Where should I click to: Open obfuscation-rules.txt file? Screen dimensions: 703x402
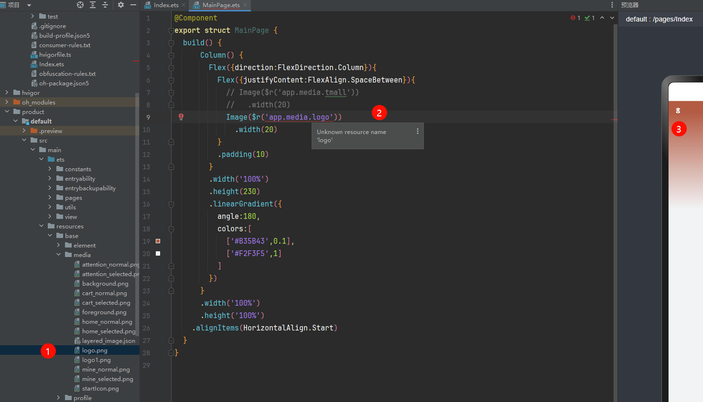(x=67, y=73)
